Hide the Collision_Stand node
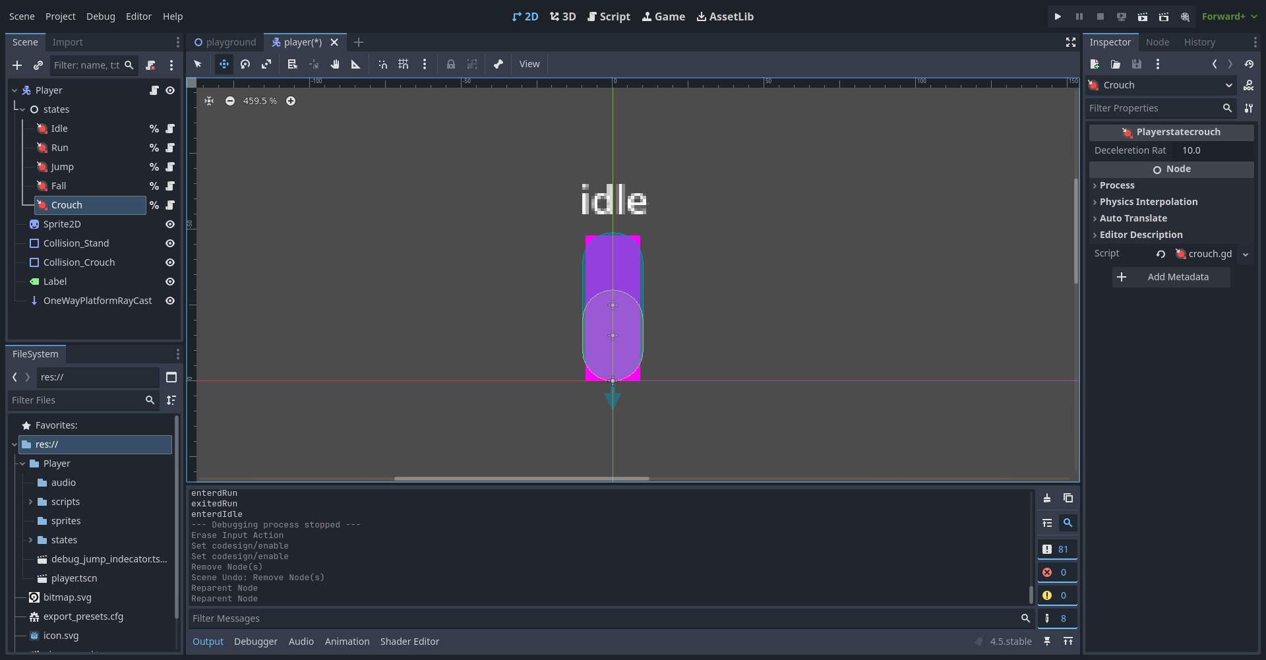Viewport: 1266px width, 660px height. click(170, 243)
